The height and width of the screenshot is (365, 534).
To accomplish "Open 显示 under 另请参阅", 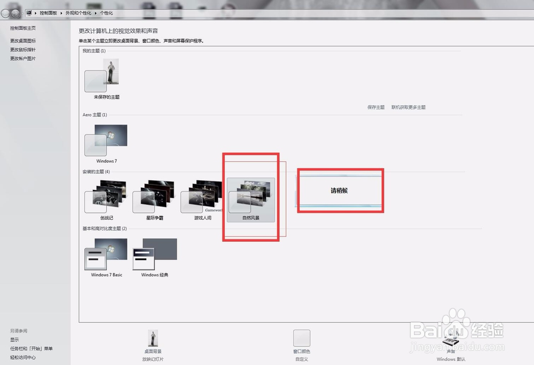I will coord(14,339).
